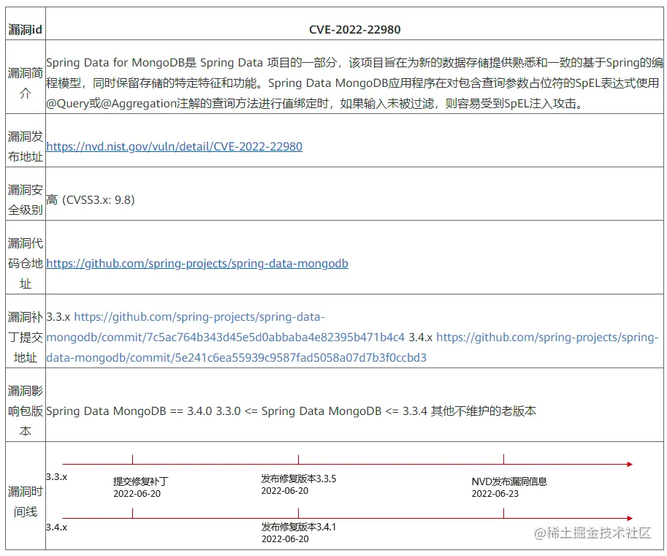This screenshot has height=556, width=667.
Task: Click the 3.3.x text before first patch link
Action: [58, 317]
